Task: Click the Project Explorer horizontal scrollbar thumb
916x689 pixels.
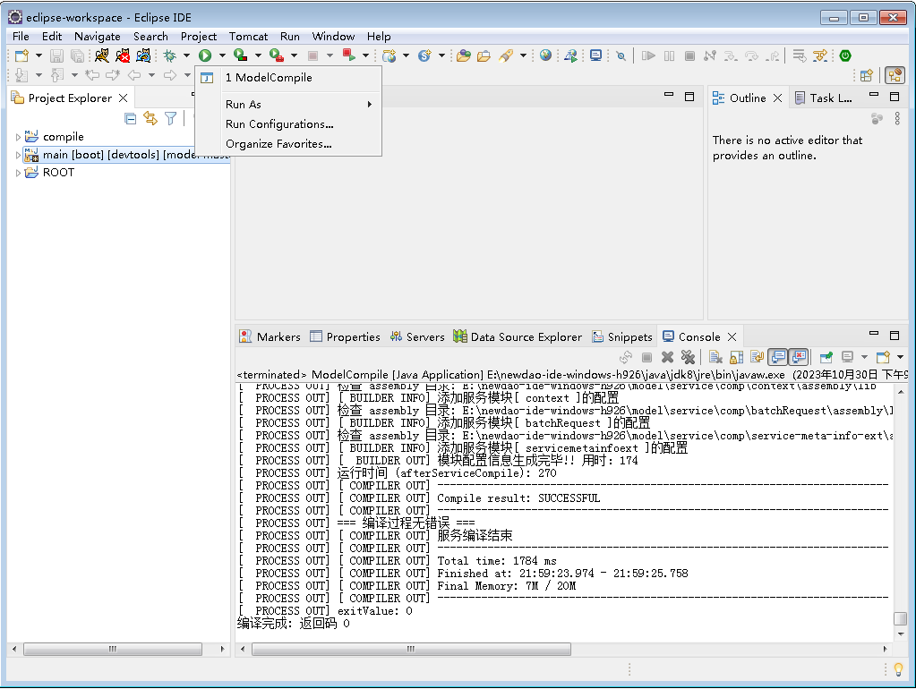Action: coord(113,650)
